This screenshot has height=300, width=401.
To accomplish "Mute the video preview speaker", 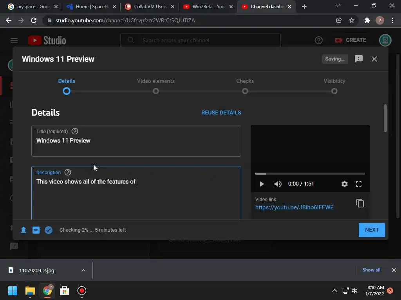I will (x=278, y=184).
